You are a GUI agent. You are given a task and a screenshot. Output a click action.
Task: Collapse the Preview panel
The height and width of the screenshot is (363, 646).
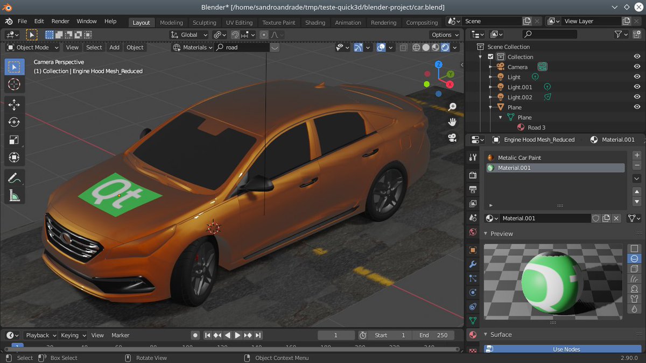click(486, 233)
